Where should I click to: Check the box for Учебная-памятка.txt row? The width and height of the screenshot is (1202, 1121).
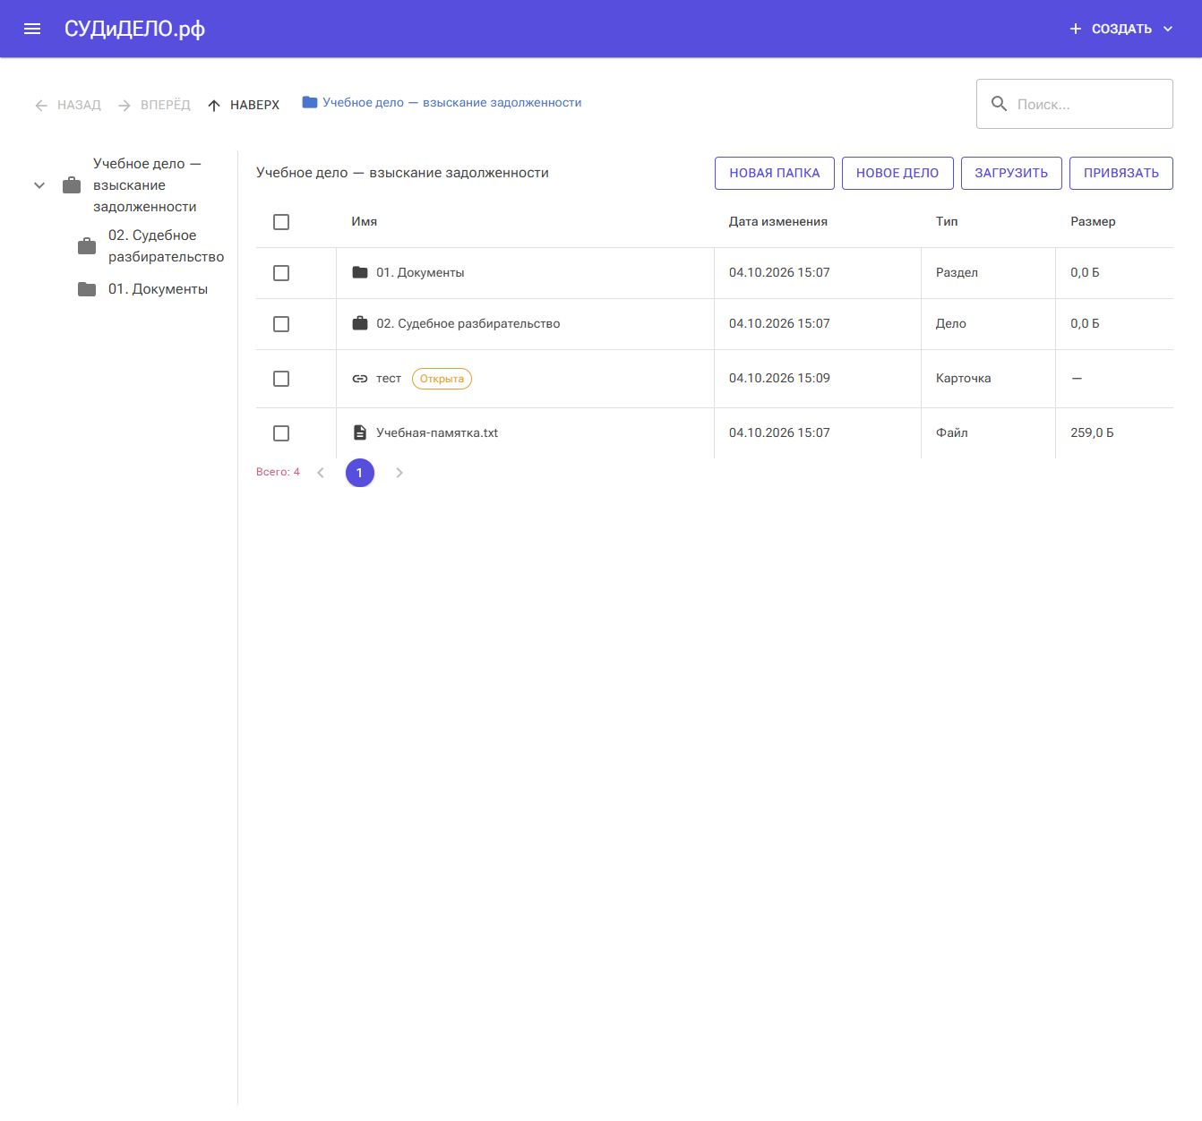click(281, 433)
